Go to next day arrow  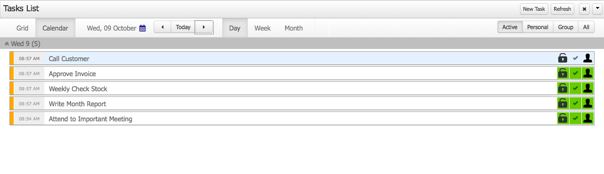pos(204,27)
